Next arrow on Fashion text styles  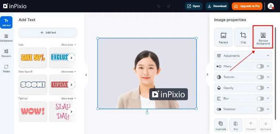[x=71, y=112]
